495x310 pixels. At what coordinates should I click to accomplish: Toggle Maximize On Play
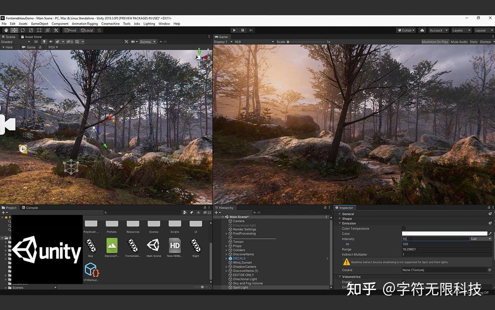(435, 42)
